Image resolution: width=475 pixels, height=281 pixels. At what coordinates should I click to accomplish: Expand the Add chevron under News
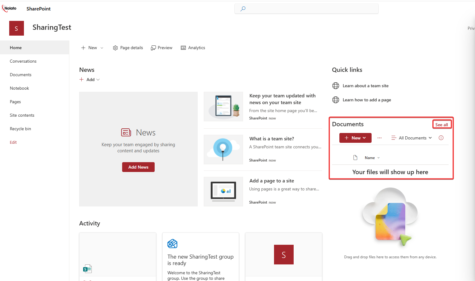click(98, 80)
